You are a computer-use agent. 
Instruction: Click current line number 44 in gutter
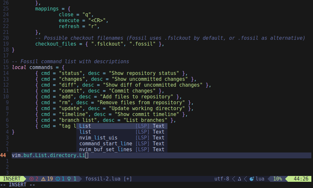[3, 155]
